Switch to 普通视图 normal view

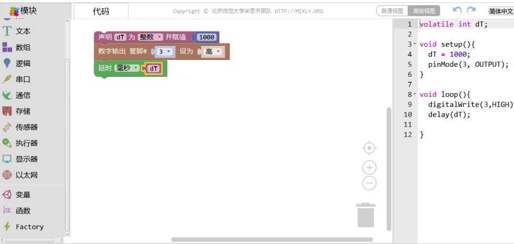coord(392,11)
